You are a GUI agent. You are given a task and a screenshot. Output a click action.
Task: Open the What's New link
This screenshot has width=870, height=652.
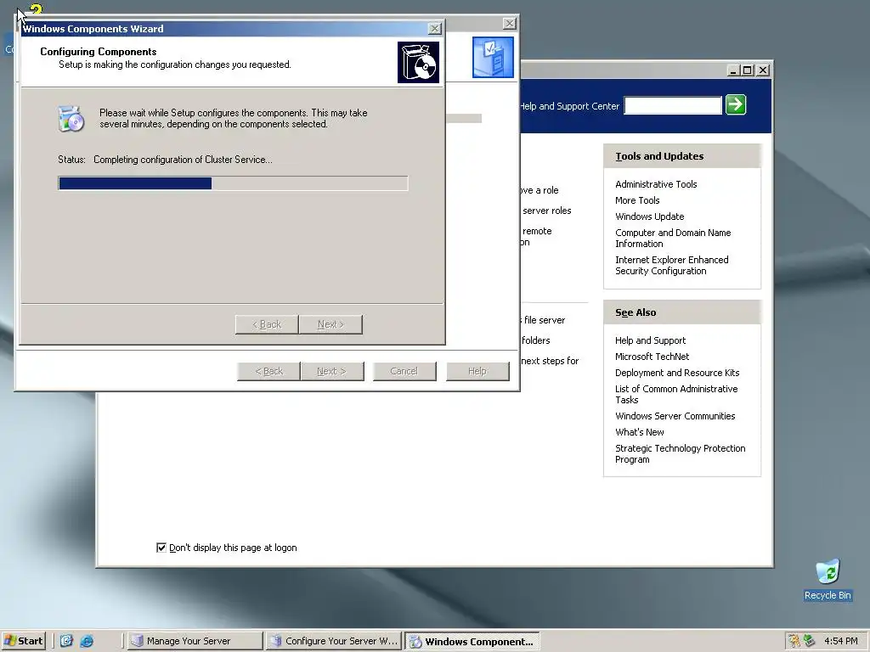click(x=639, y=432)
